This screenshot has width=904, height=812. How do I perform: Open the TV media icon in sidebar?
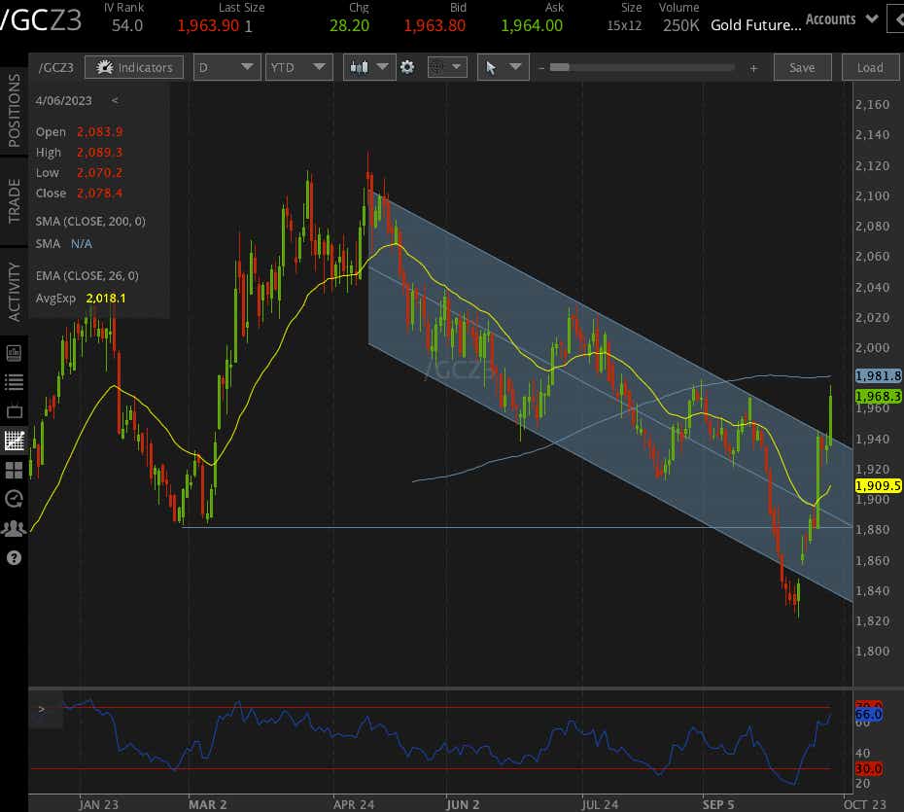[x=14, y=411]
